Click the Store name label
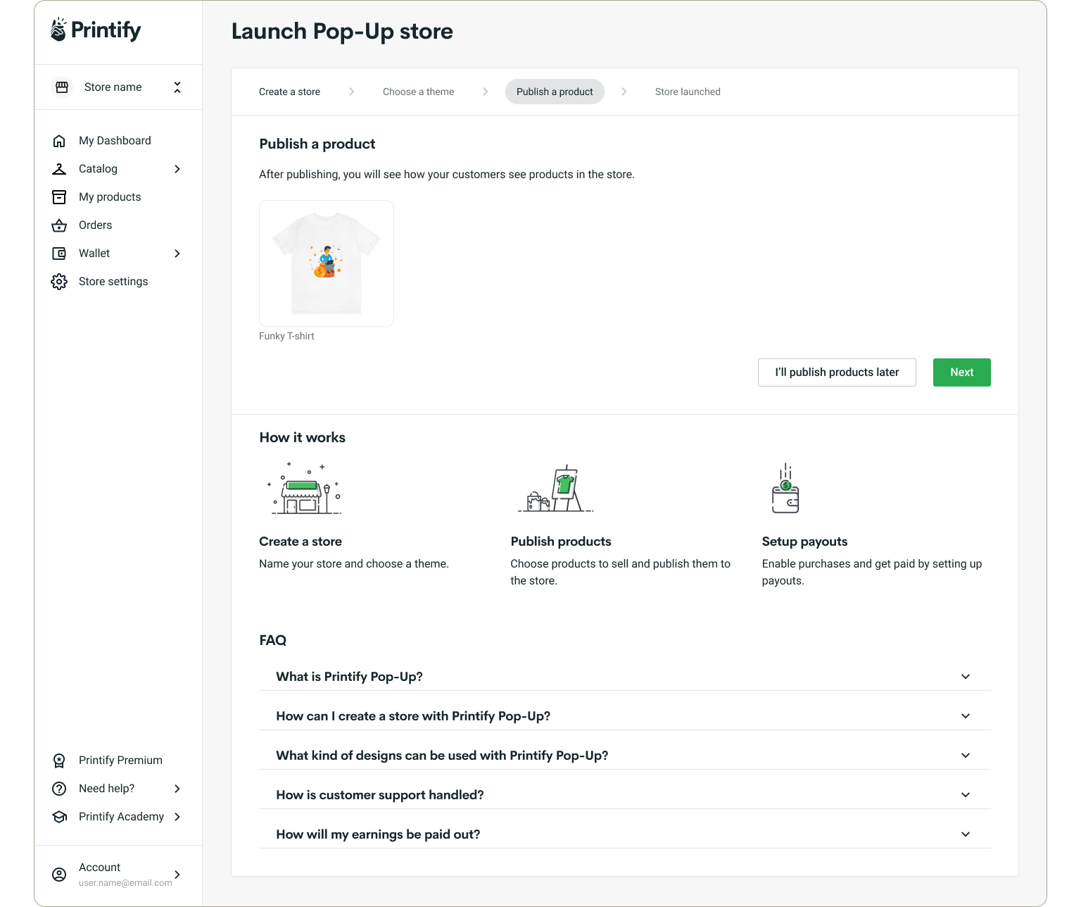The image size is (1081, 907). (113, 87)
